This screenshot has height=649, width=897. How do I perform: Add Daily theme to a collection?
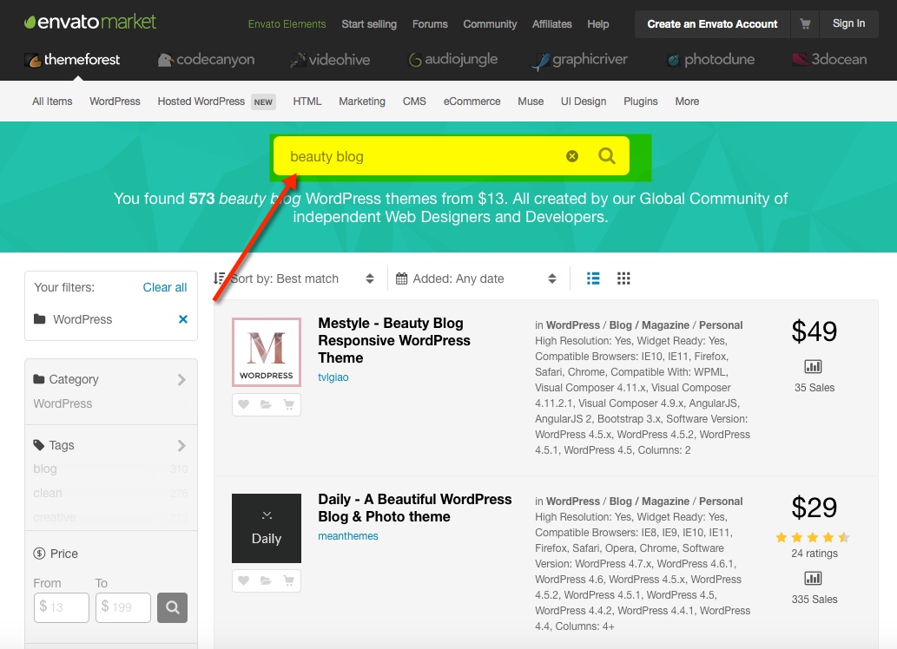266,580
